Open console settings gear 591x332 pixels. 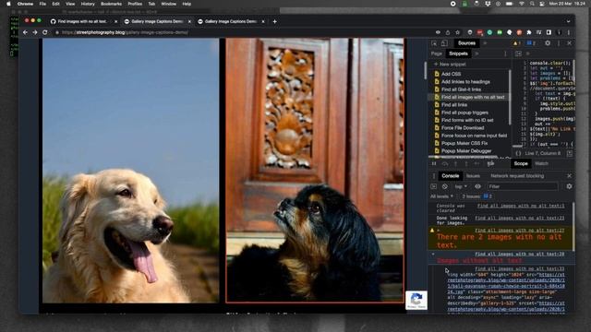(x=569, y=186)
